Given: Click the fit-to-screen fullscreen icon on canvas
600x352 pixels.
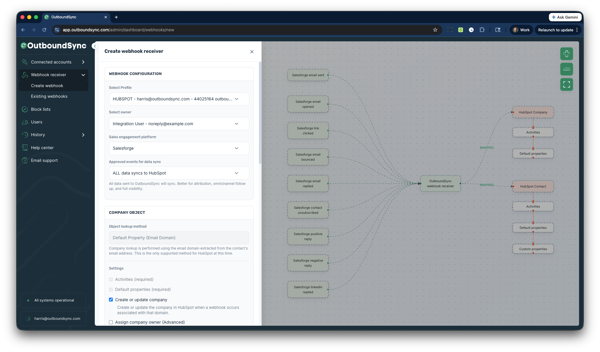Looking at the screenshot, I should tap(566, 84).
